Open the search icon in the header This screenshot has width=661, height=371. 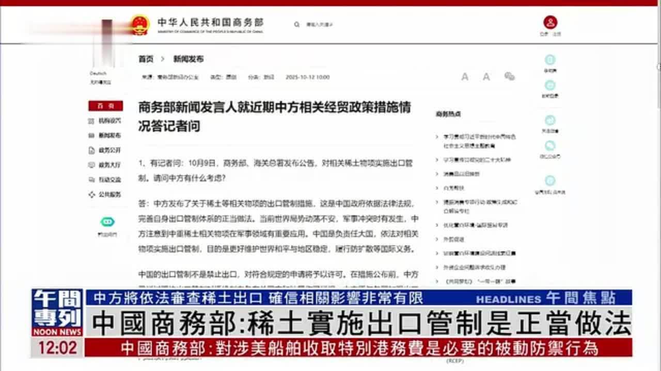(x=296, y=23)
